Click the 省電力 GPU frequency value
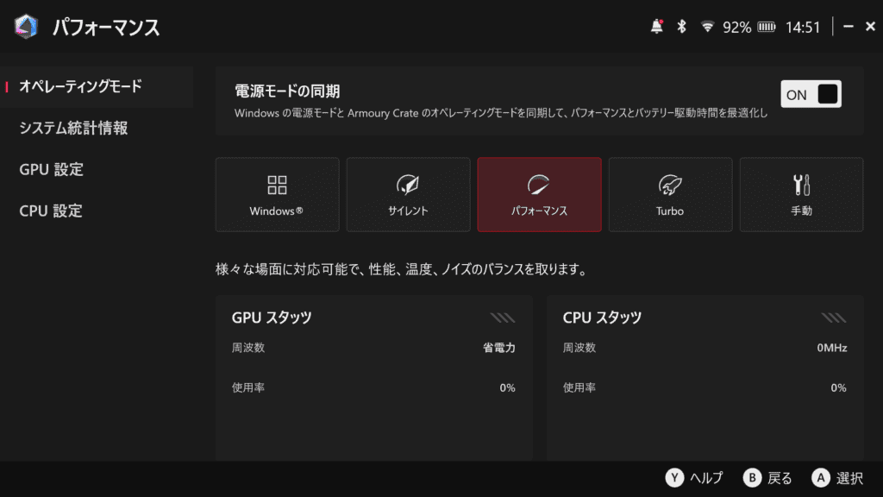 coord(499,348)
